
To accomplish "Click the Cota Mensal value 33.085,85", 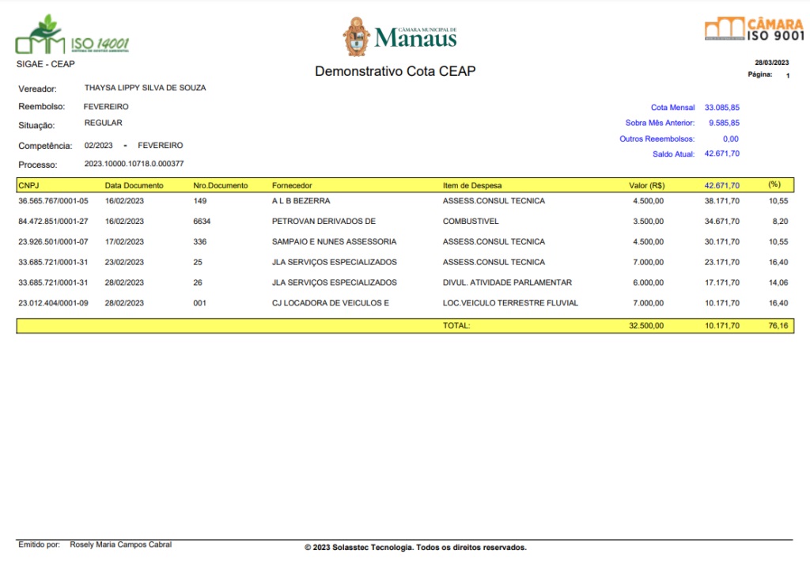I will click(x=721, y=108).
